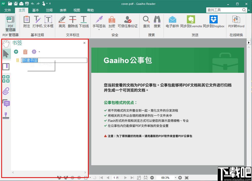Toggle full screen view in status bar
The image size is (252, 181).
pyautogui.click(x=187, y=178)
